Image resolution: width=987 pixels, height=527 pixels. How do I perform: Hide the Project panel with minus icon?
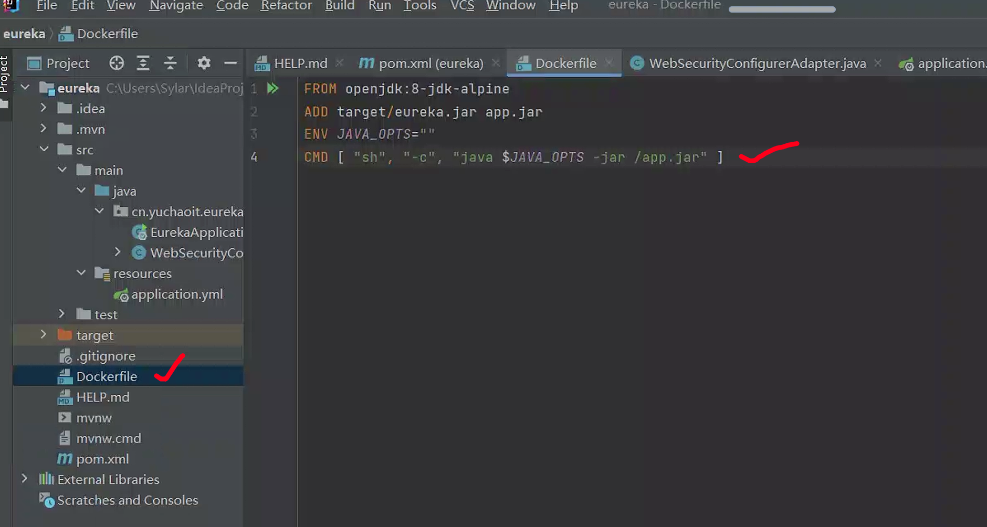(230, 64)
